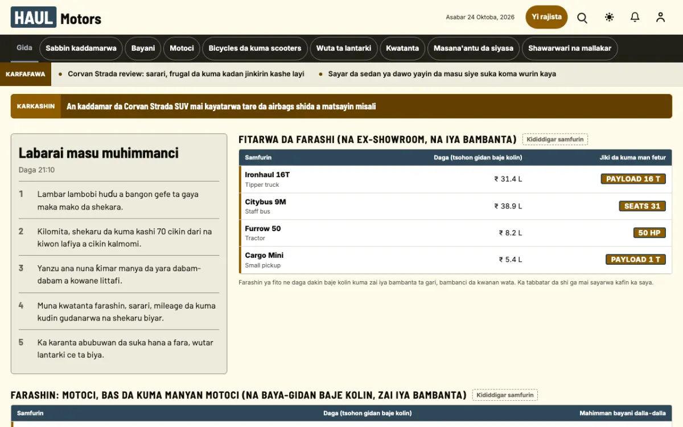This screenshot has width=683, height=427.
Task: Click the HAUL Motors logo
Action: 56,18
